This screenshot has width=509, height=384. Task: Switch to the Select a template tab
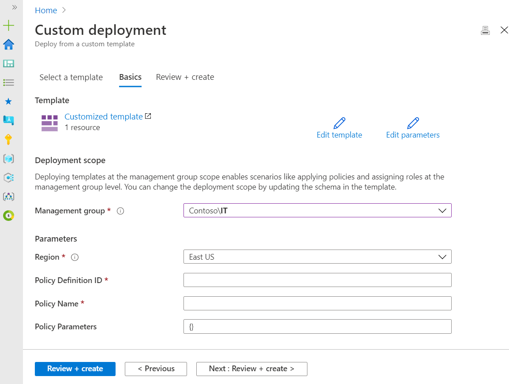pyautogui.click(x=71, y=77)
